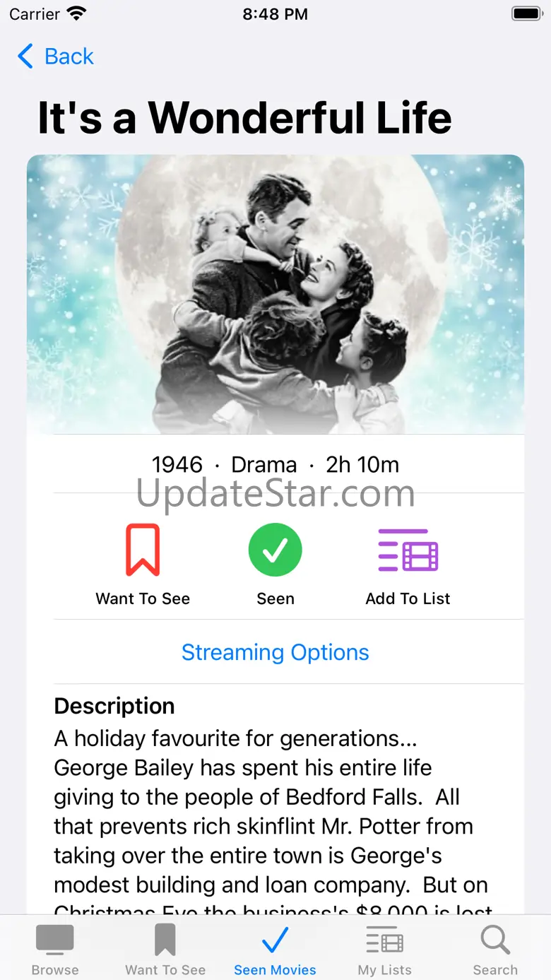Go to the Search tab
Image resolution: width=551 pixels, height=980 pixels.
[x=495, y=950]
